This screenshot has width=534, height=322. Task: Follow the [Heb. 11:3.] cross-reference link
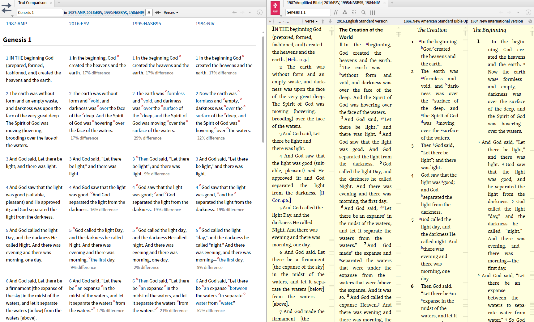coord(297,60)
